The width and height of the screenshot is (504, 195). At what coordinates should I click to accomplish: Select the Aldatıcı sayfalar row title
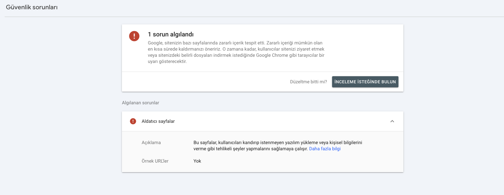[158, 121]
